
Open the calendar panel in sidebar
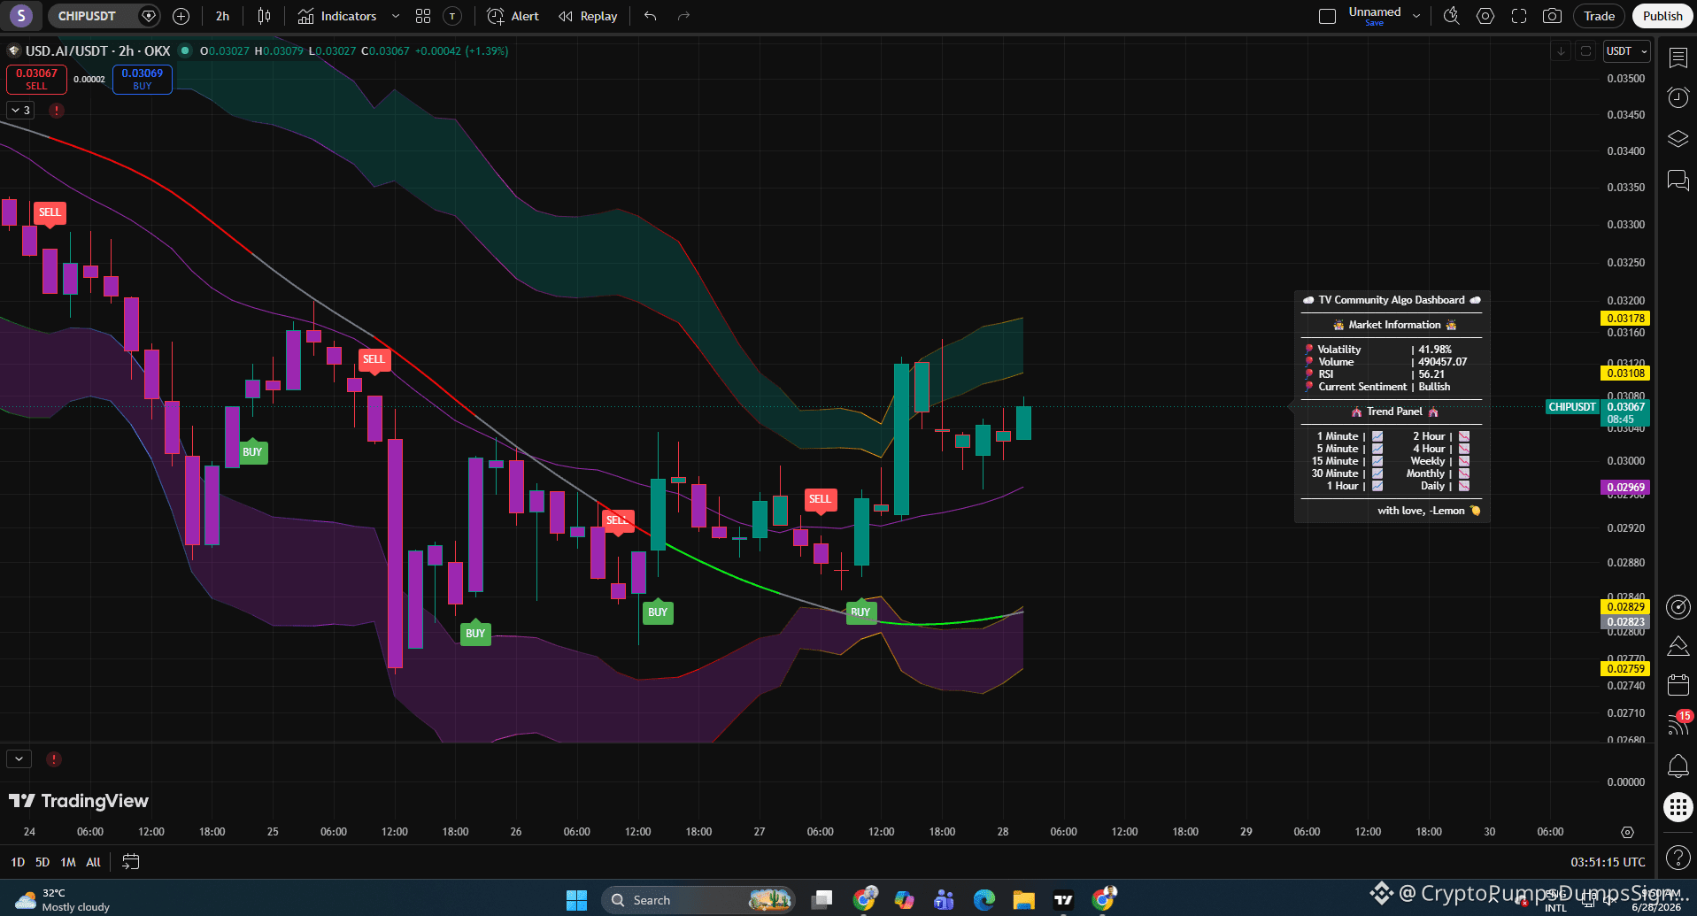(1678, 684)
